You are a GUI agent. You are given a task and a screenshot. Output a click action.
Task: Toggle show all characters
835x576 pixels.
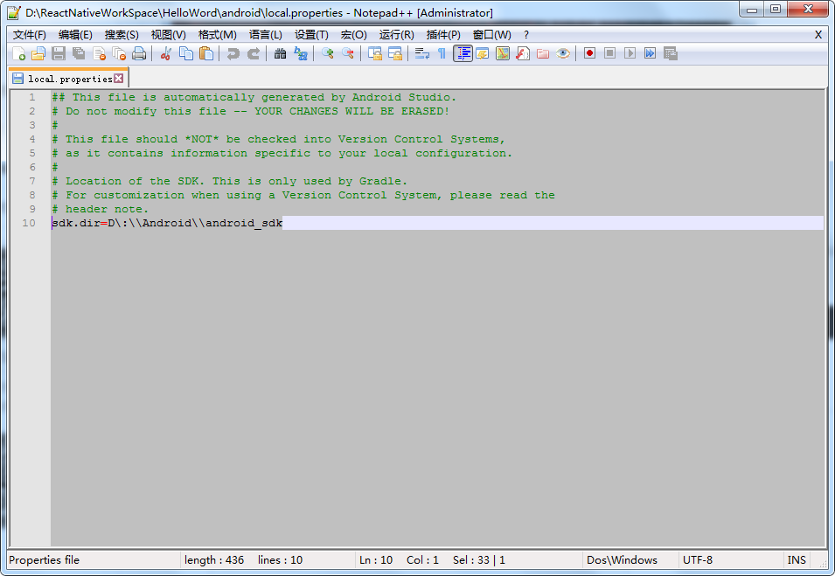[442, 53]
